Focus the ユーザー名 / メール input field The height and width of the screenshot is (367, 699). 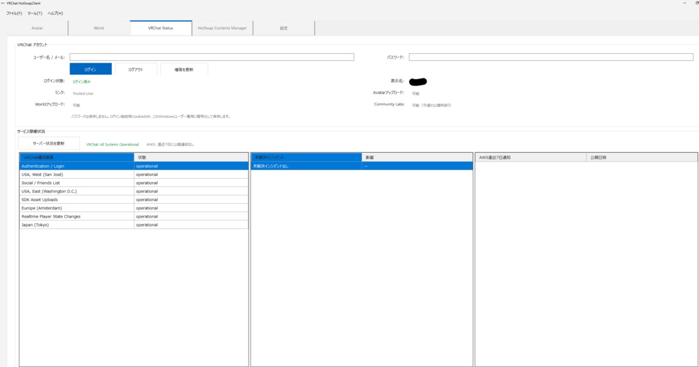(212, 57)
